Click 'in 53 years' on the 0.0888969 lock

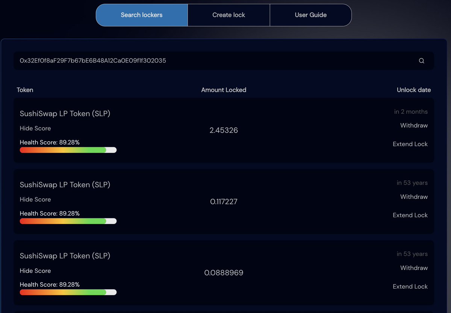pyautogui.click(x=412, y=254)
